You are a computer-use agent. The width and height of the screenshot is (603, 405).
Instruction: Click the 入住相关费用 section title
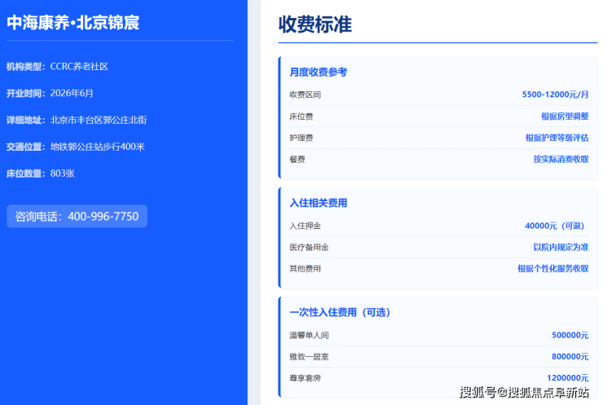pyautogui.click(x=319, y=203)
